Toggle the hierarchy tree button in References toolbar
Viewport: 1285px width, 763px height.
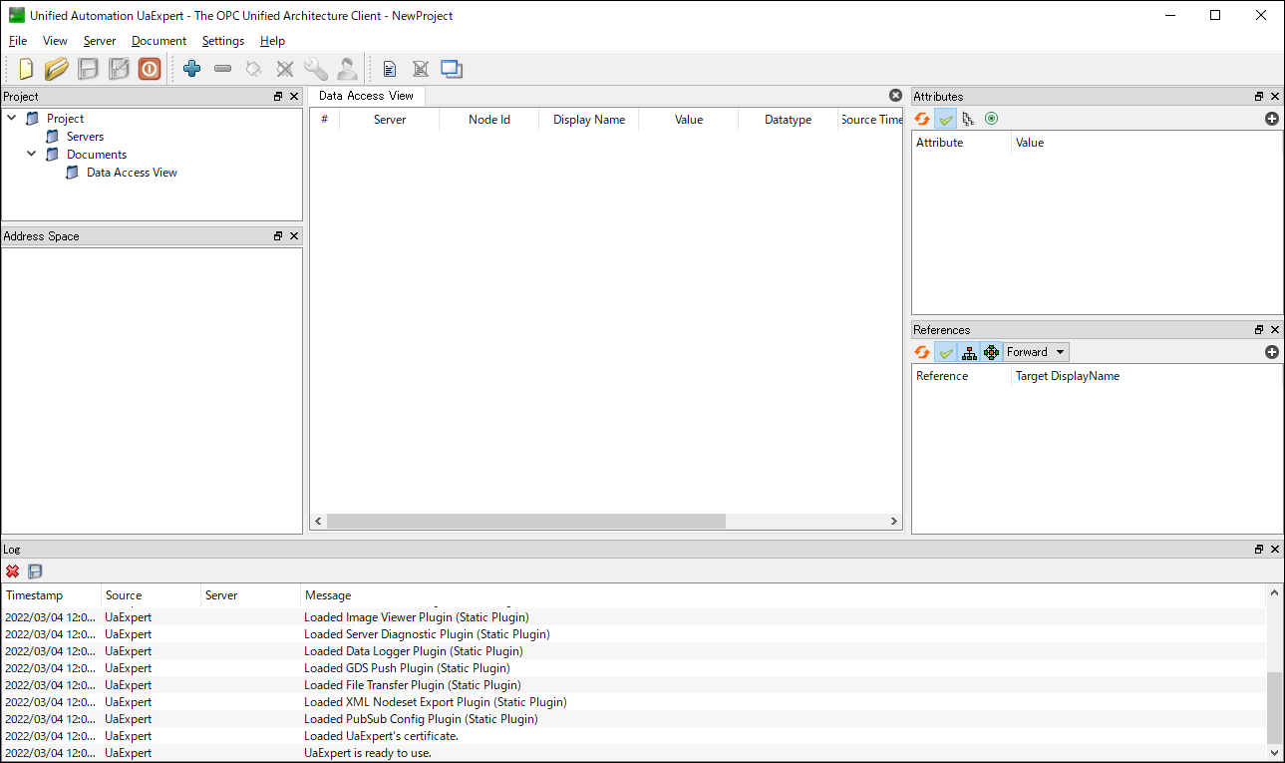[x=968, y=352]
